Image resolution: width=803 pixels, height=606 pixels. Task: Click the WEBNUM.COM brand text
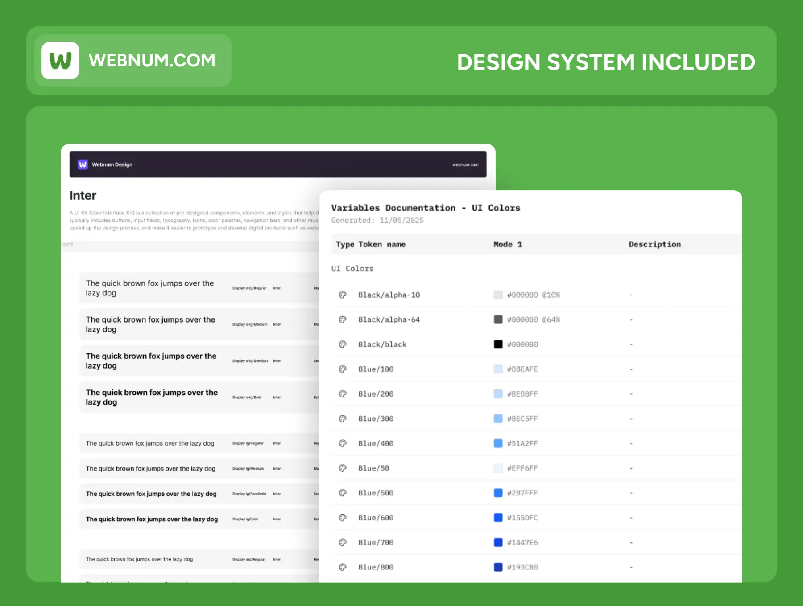(x=152, y=61)
